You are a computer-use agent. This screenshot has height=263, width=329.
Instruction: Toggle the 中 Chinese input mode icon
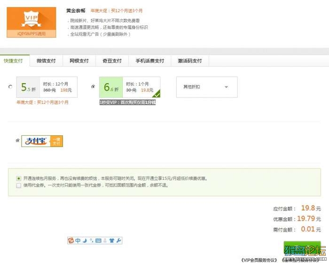78,240
